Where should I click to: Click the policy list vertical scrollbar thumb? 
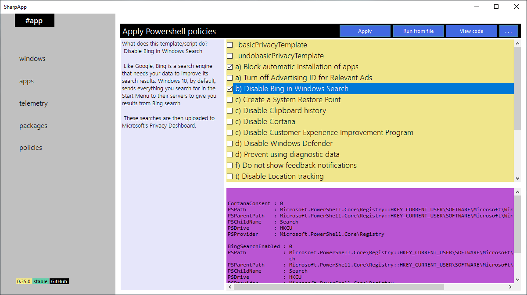[517, 89]
